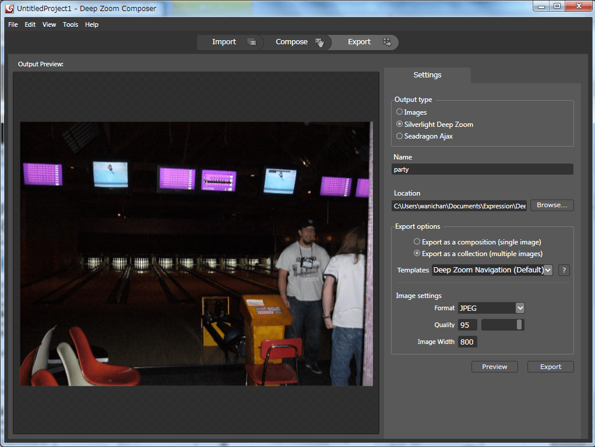Select the Images output type
This screenshot has height=447, width=595.
pyautogui.click(x=399, y=112)
